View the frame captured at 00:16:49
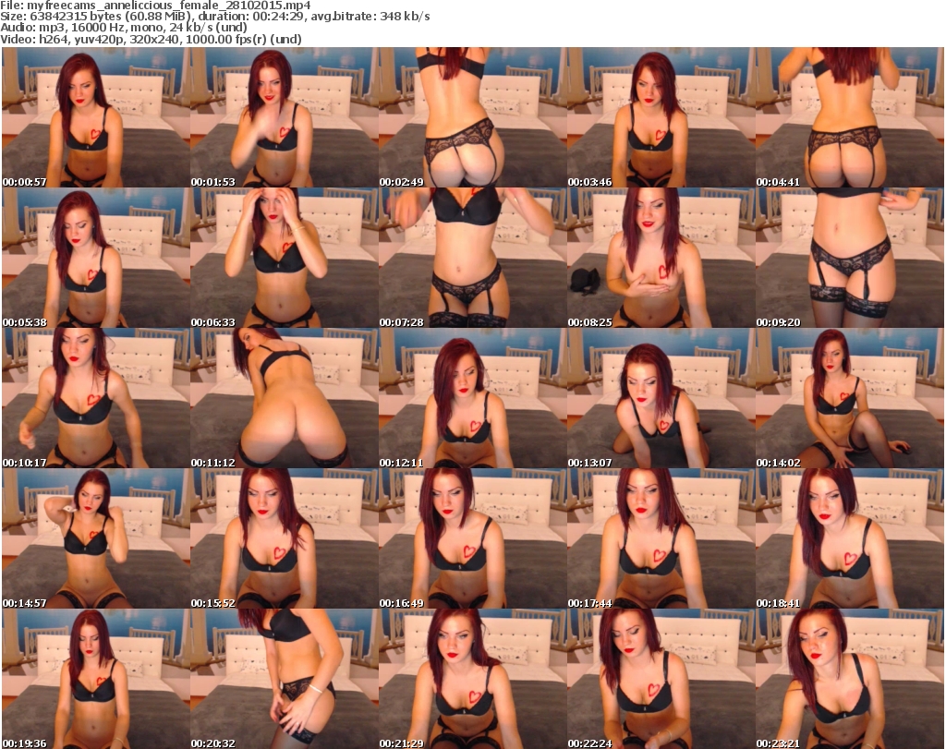Viewport: 946px width, 749px height. [472, 539]
